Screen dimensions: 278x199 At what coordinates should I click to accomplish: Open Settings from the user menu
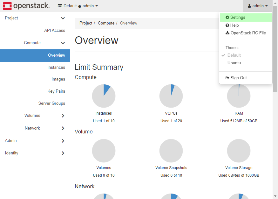[246, 18]
